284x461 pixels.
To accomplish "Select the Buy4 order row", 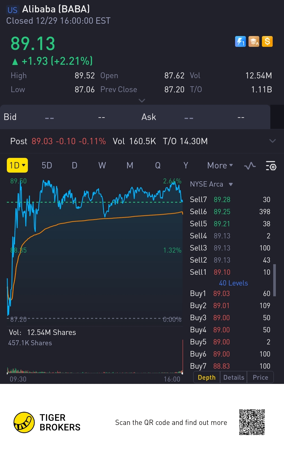I will click(230, 330).
